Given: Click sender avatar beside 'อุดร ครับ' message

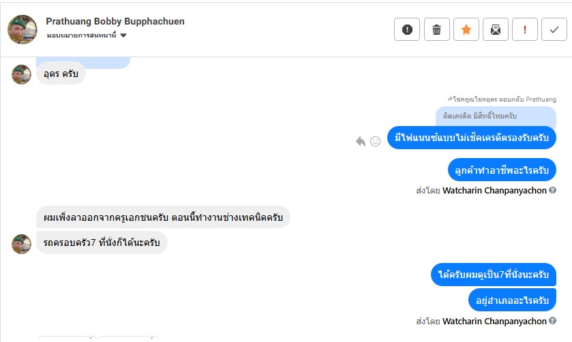Looking at the screenshot, I should tap(22, 74).
